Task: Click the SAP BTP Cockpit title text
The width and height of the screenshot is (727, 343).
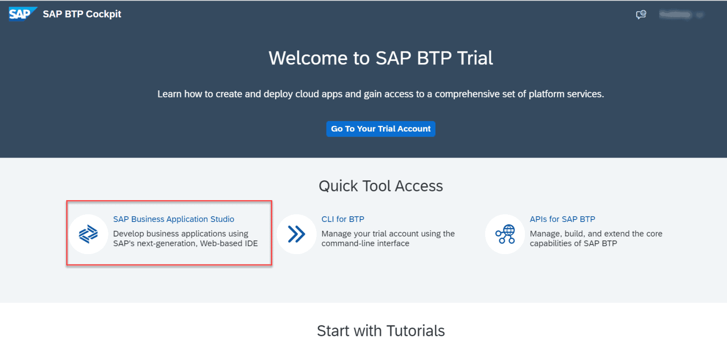Action: pyautogui.click(x=82, y=14)
